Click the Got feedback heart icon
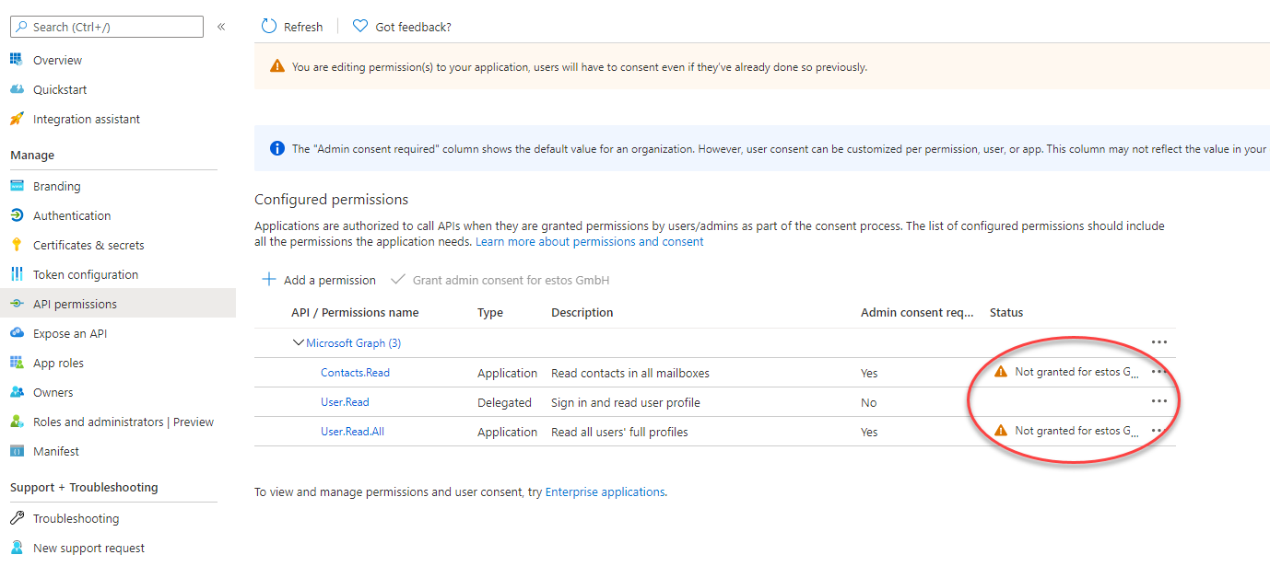This screenshot has height=578, width=1270. pyautogui.click(x=360, y=27)
